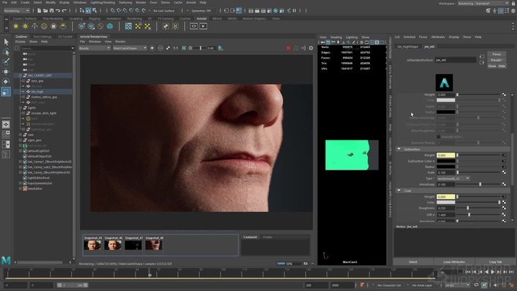The image size is (517, 291).
Task: Stop the Arnold render with red button
Action: coord(288,48)
